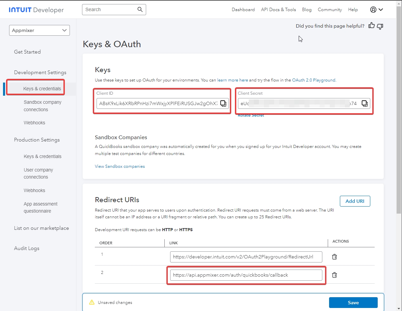Click the thumbs down feedback icon
The width and height of the screenshot is (402, 311).
click(380, 26)
